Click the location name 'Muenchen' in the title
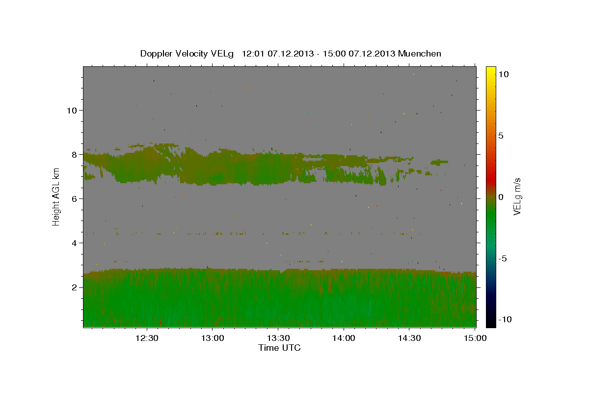Image resolution: width=589 pixels, height=393 pixels. [420, 54]
